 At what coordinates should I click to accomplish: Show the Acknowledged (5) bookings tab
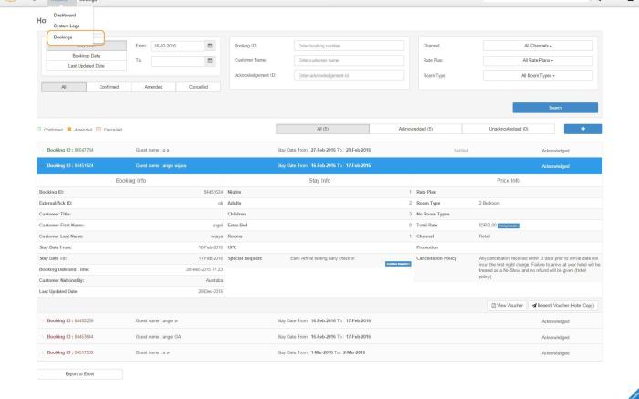[415, 129]
